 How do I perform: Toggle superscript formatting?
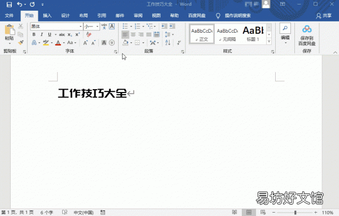click(x=77, y=34)
